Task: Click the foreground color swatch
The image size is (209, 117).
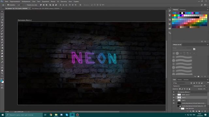Action: pyautogui.click(x=1, y=81)
